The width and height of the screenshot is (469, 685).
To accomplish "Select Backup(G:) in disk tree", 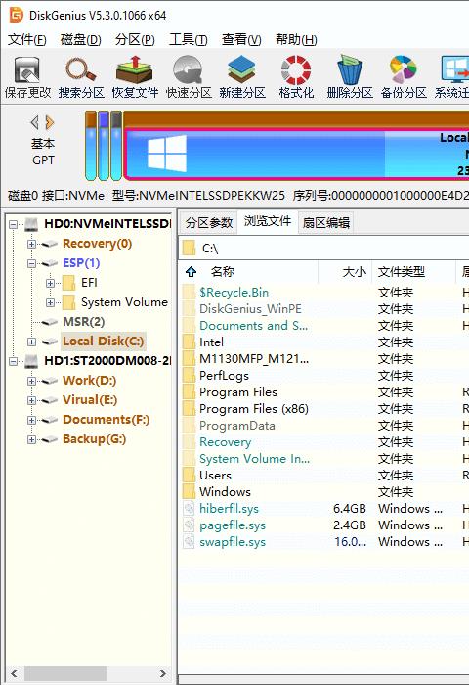I will click(x=94, y=439).
